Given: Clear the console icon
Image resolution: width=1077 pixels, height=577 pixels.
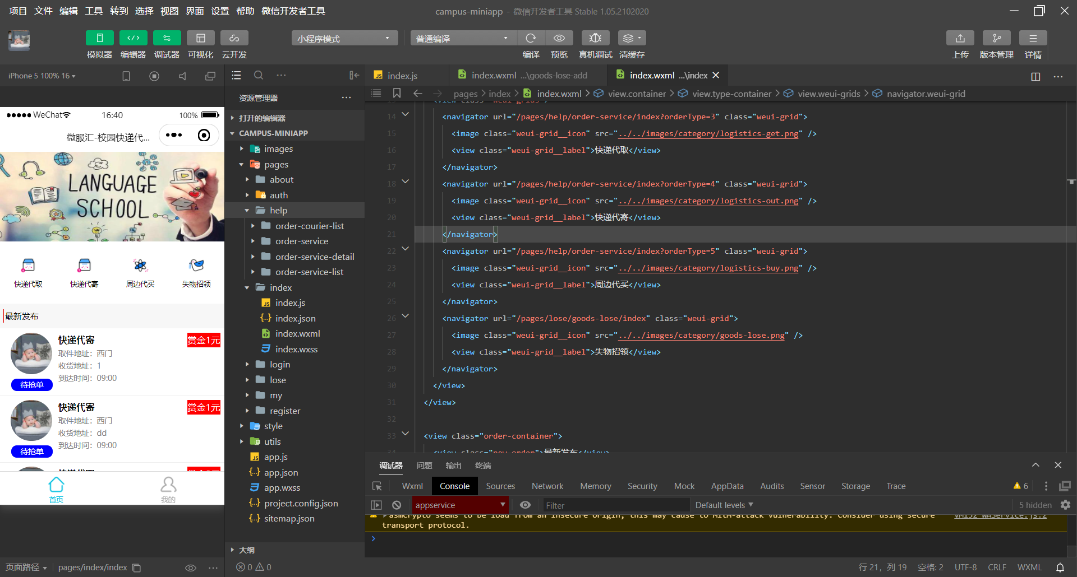Looking at the screenshot, I should (x=397, y=505).
